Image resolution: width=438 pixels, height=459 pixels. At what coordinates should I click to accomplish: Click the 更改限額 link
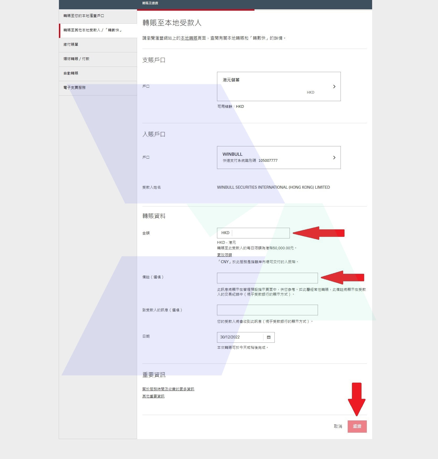pos(224,255)
